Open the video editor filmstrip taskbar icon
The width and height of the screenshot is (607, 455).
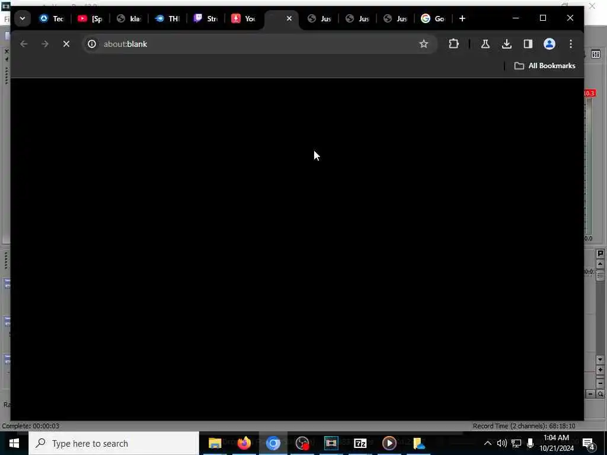[331, 443]
